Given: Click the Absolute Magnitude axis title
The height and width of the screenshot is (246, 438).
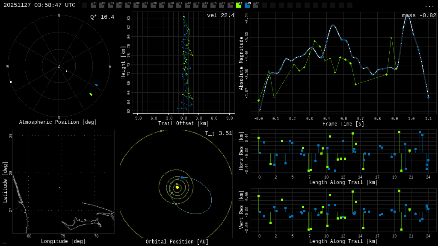Looking at the screenshot, I should coord(241,63).
